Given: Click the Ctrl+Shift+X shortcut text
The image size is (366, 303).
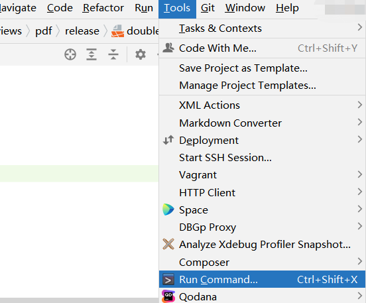Looking at the screenshot, I should tap(328, 279).
